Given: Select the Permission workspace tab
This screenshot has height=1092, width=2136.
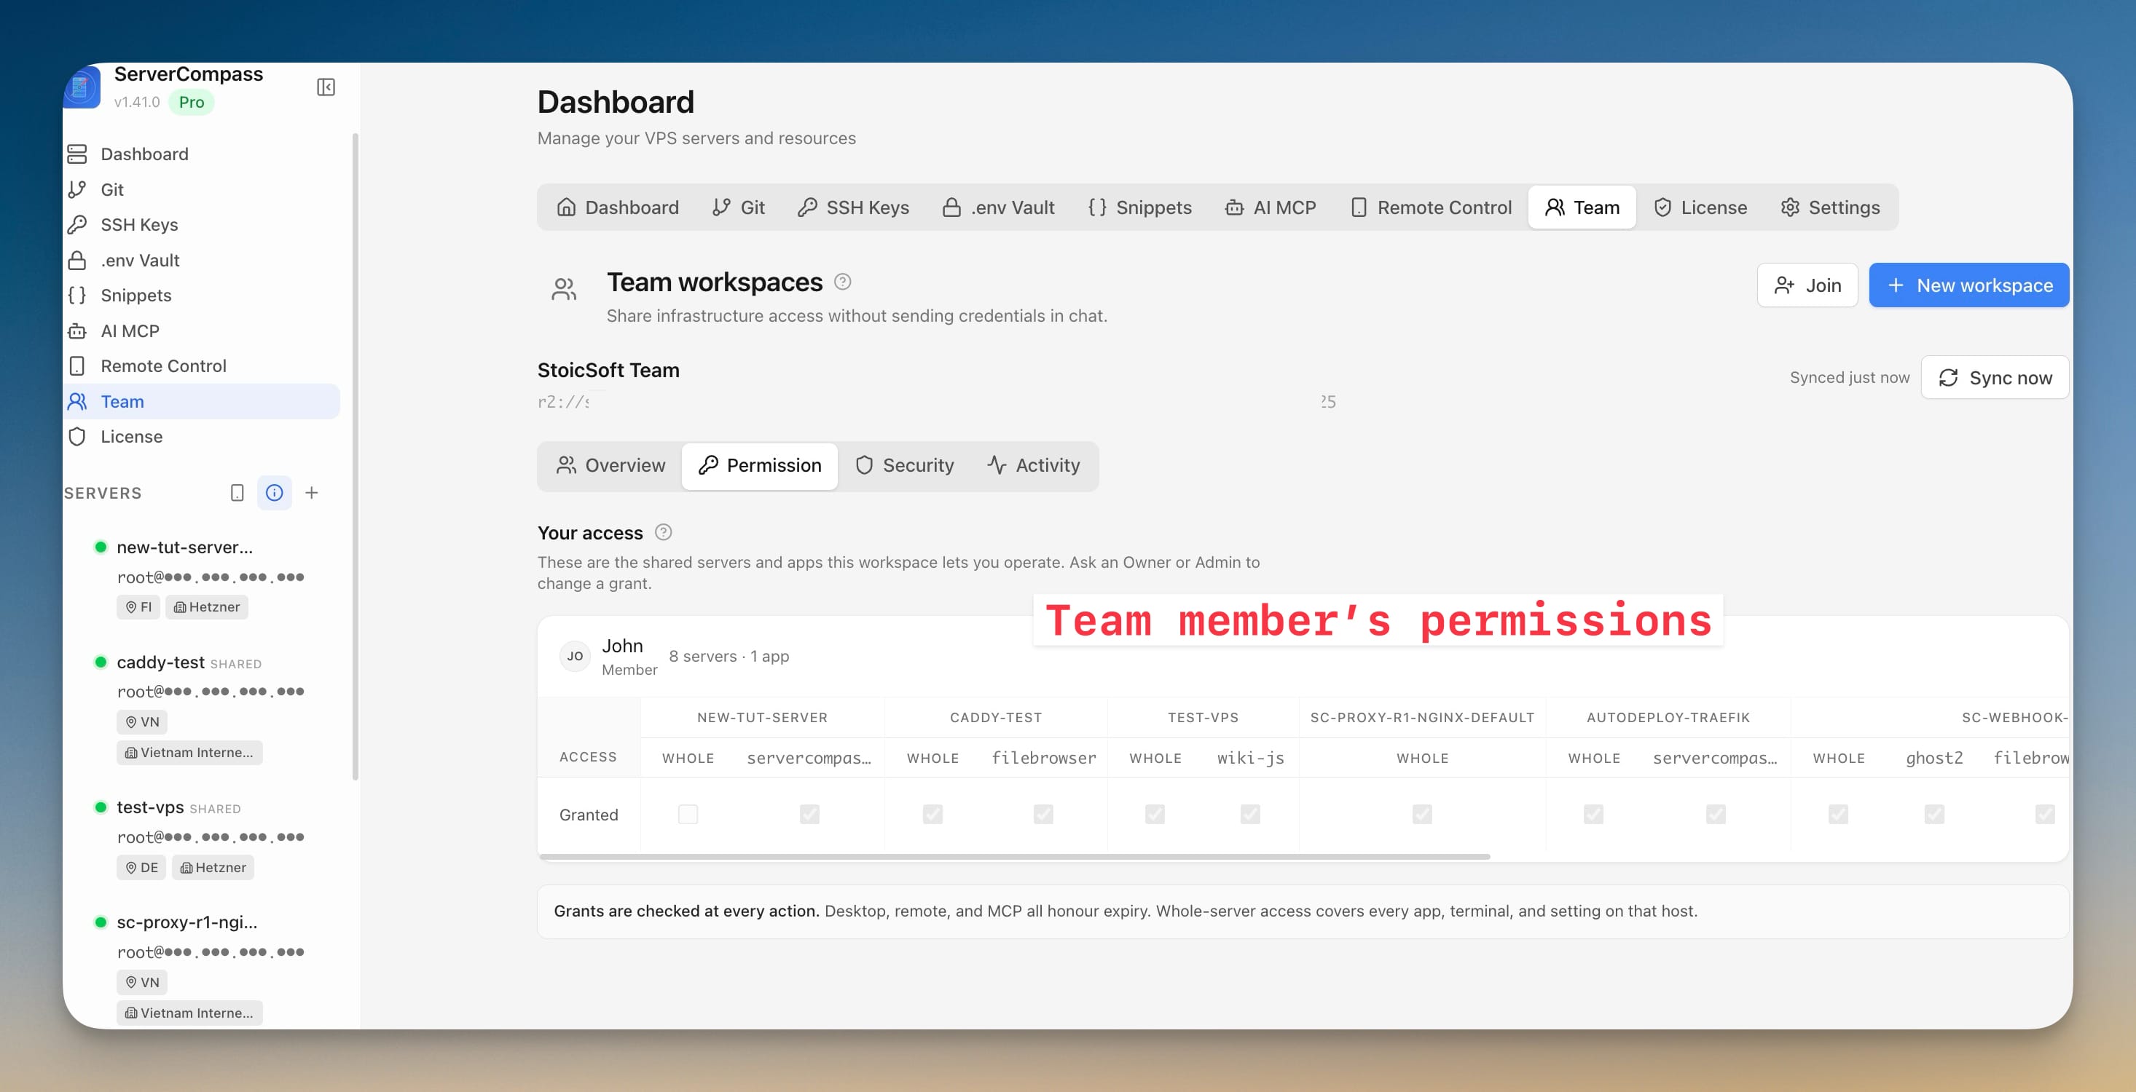Looking at the screenshot, I should [760, 464].
